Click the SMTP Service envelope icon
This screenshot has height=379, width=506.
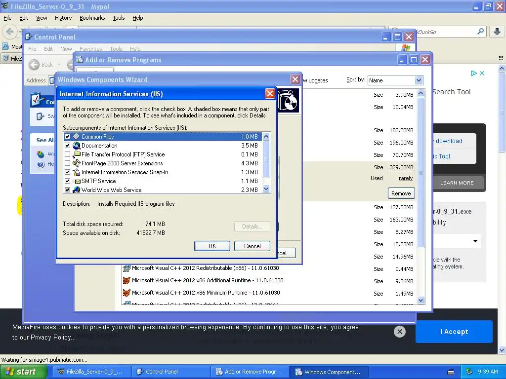tap(76, 181)
